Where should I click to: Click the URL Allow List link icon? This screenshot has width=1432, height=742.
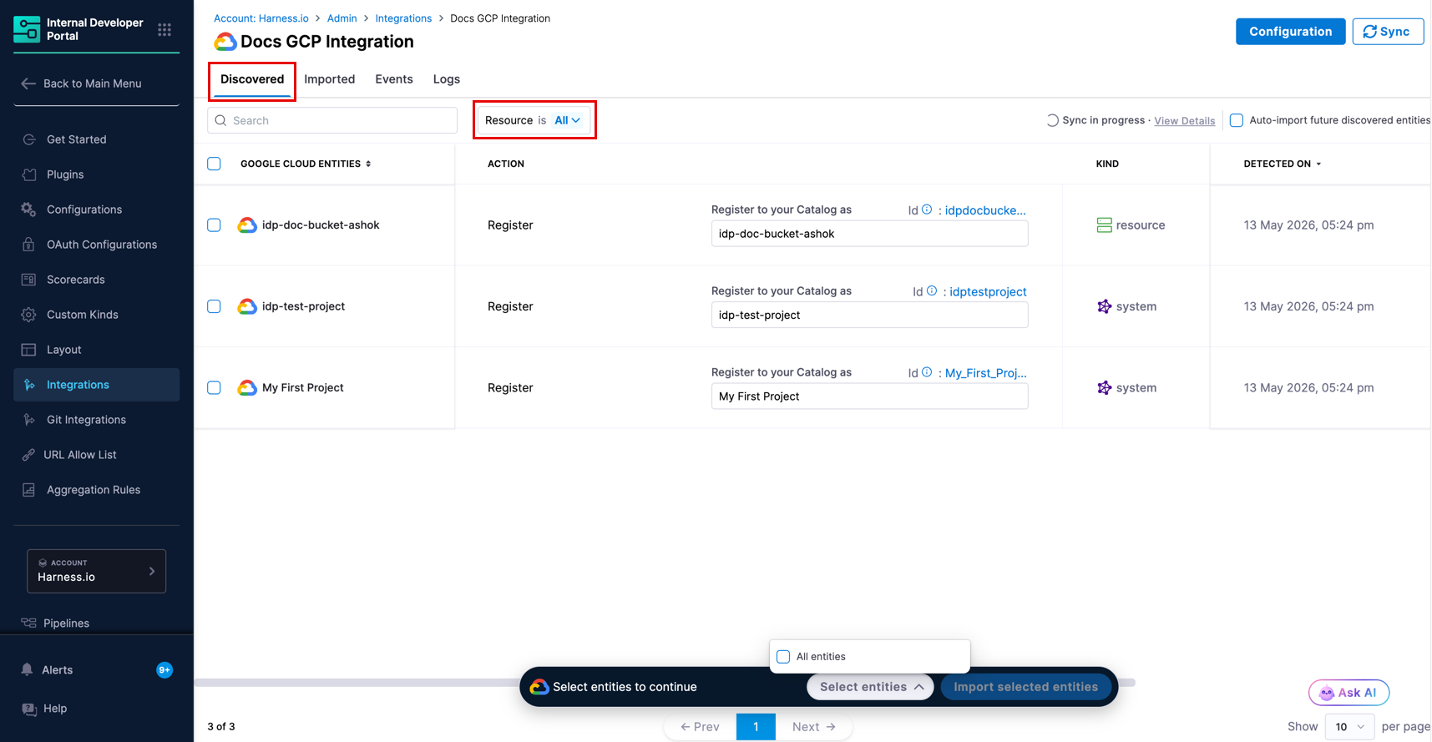coord(29,455)
